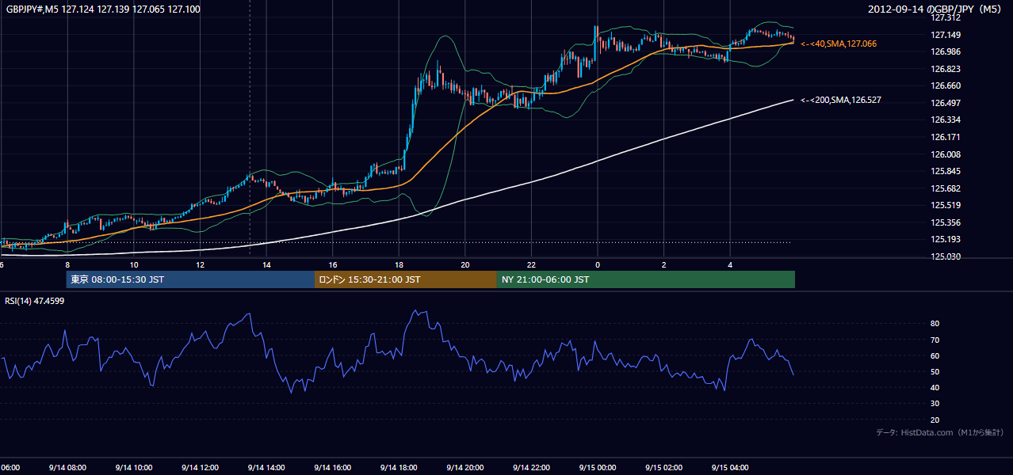Click the 9/15 00:00 time label

tap(598, 468)
